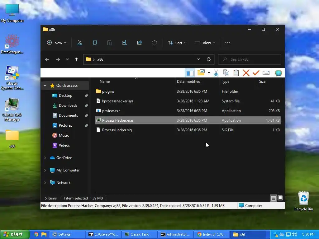
Task: Switch to large icons view in status bar
Action: 280,198
